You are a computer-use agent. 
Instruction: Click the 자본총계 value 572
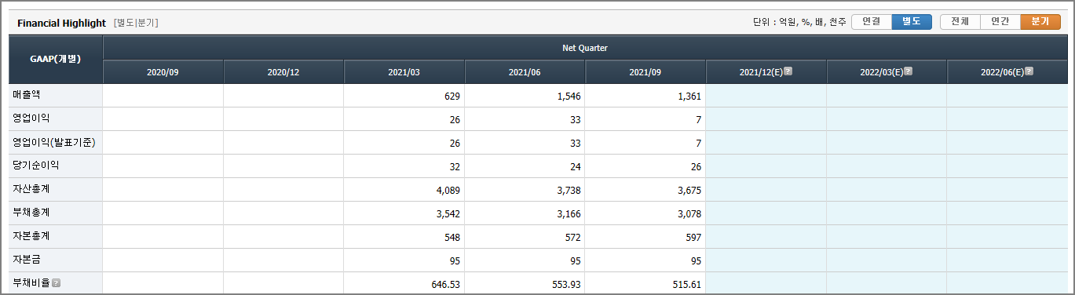[x=572, y=237]
